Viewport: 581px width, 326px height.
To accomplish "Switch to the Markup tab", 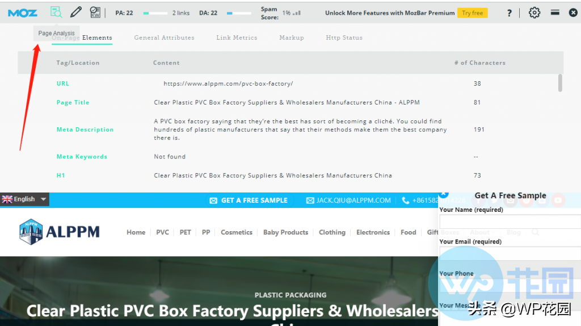I will click(292, 37).
